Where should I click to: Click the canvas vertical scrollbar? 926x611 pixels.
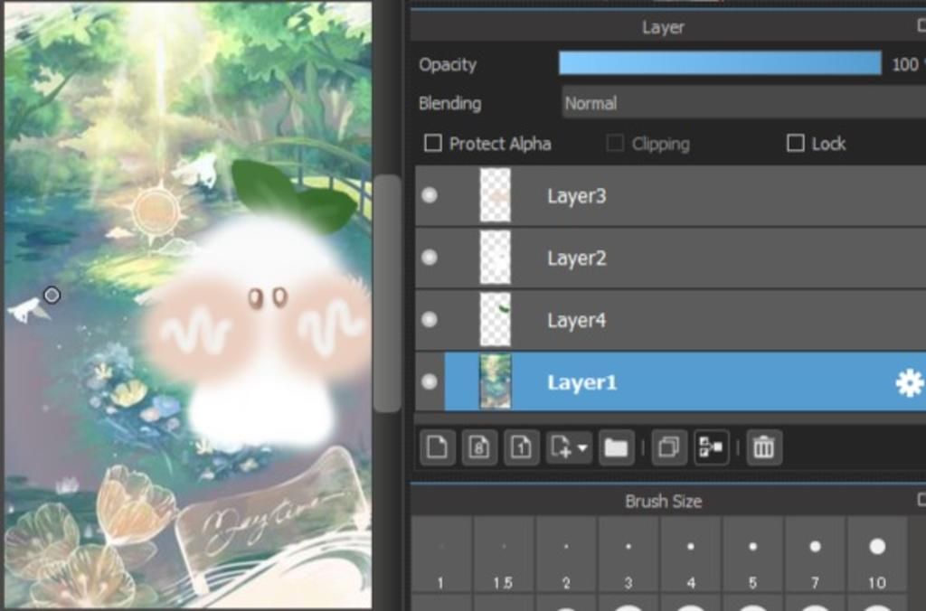click(387, 294)
